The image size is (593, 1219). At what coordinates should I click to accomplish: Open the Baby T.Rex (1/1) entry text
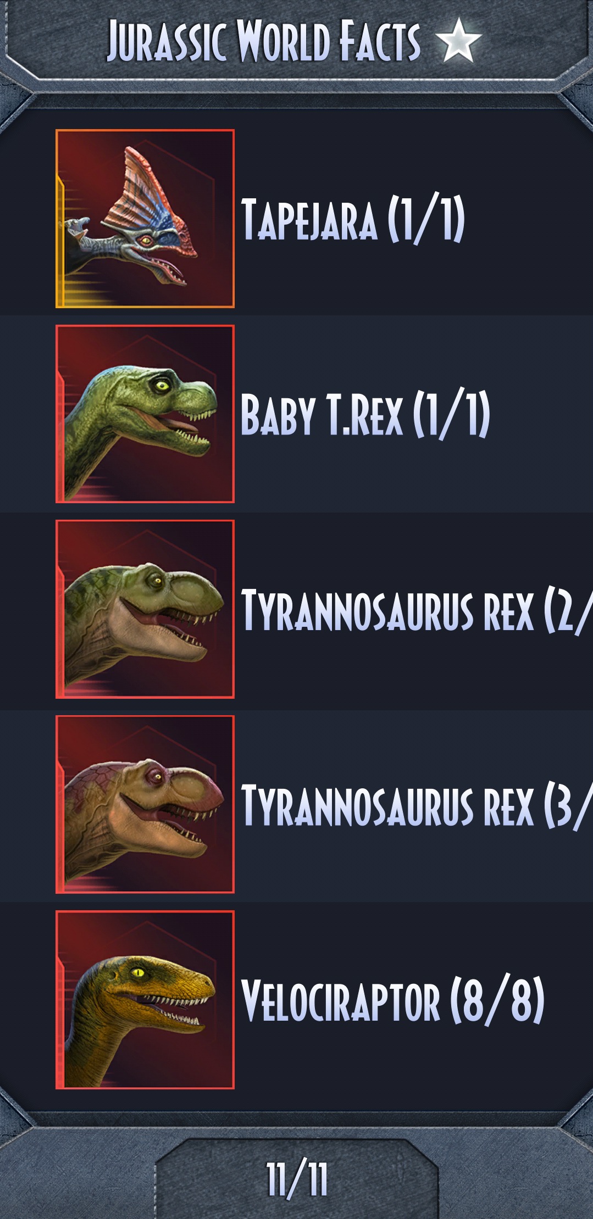click(x=365, y=414)
